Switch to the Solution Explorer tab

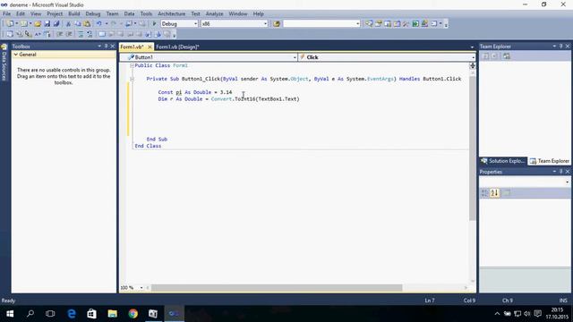(503, 161)
